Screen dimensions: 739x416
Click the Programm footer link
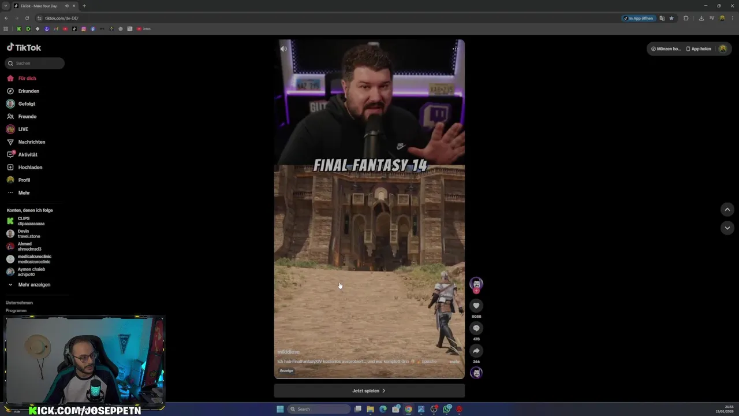[x=16, y=310]
